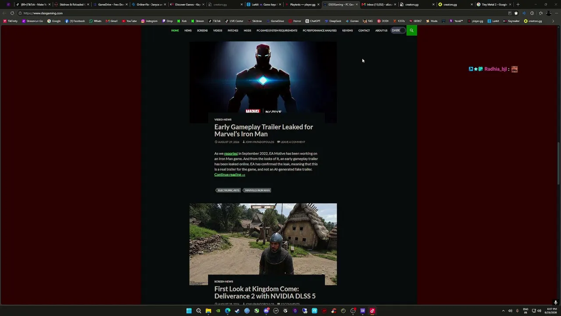The width and height of the screenshot is (561, 316).
Task: Open the Early Gameplay Trailer Leaked article title
Action: click(x=263, y=130)
